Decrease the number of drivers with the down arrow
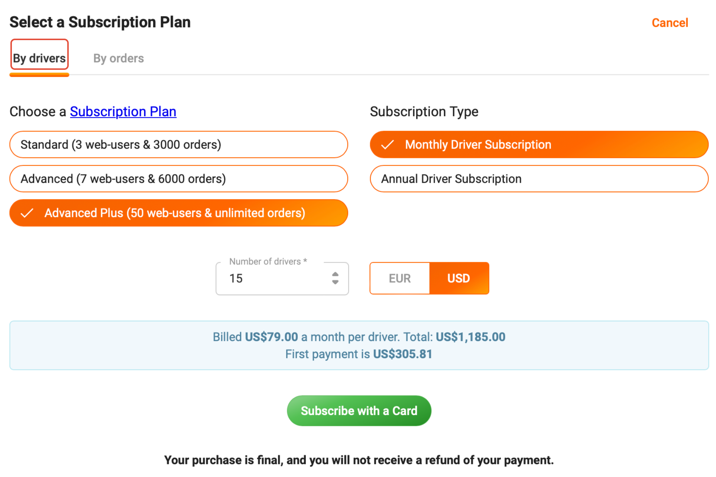Screen dimensions: 716x477 (335, 282)
